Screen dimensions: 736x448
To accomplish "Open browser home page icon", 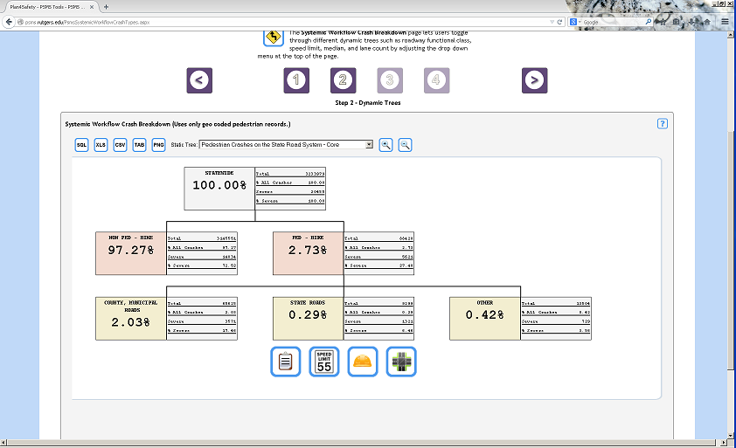I will tap(707, 22).
